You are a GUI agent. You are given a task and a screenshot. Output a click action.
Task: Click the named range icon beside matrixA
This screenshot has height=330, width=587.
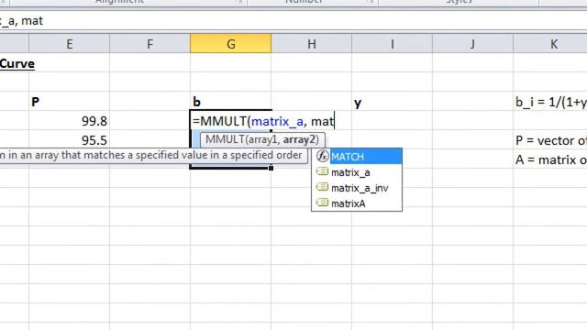point(322,203)
